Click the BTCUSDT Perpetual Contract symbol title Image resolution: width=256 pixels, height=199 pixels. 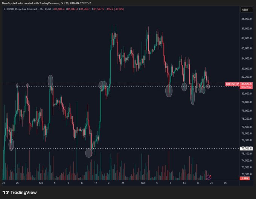coord(20,9)
